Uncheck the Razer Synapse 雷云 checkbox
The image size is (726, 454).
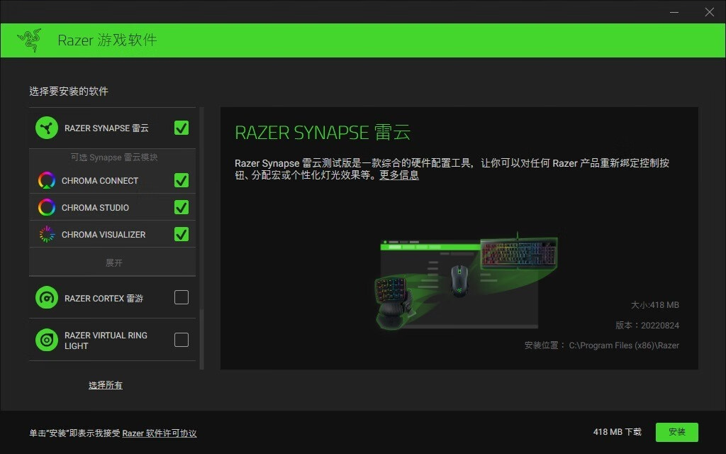coord(181,128)
